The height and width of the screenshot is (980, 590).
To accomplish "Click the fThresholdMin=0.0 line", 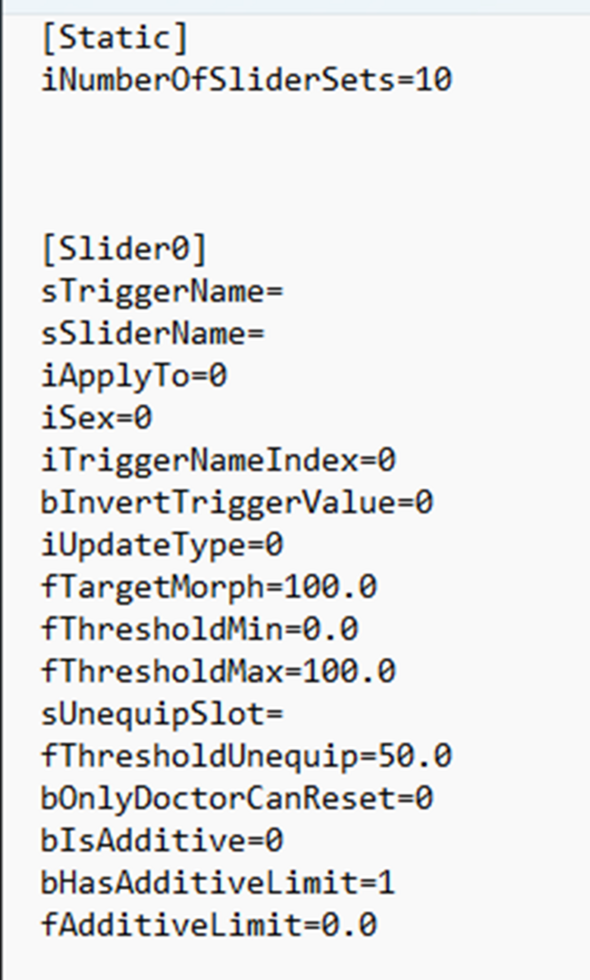I will pyautogui.click(x=200, y=630).
